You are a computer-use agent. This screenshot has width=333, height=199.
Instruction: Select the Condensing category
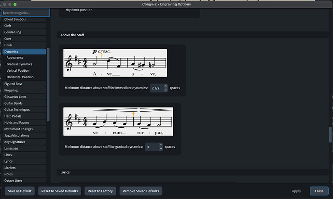point(24,32)
